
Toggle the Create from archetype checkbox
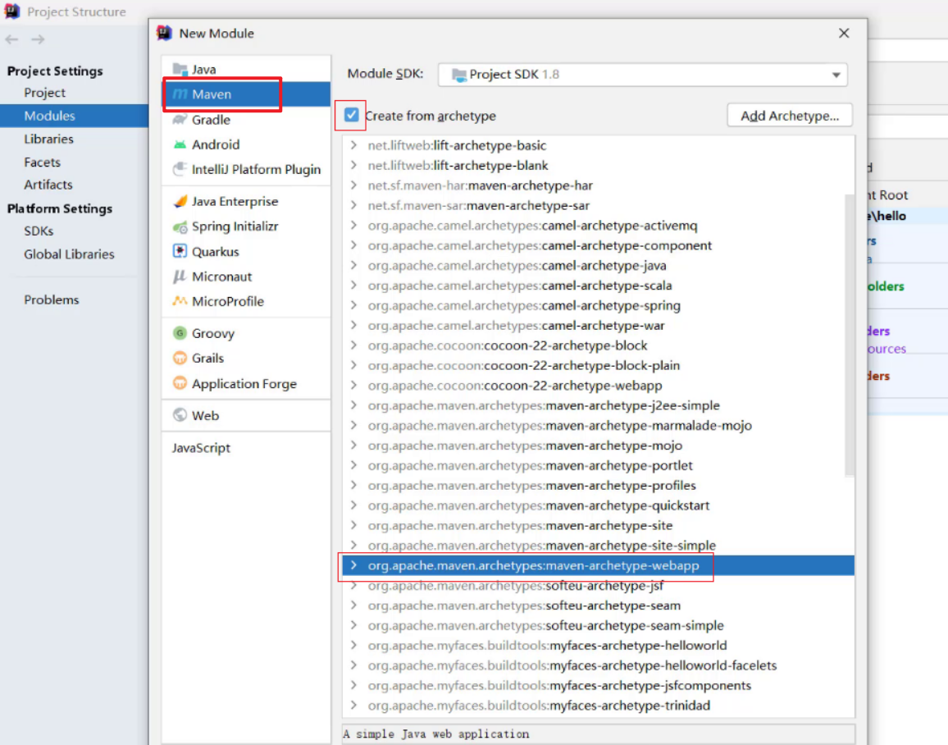point(351,115)
